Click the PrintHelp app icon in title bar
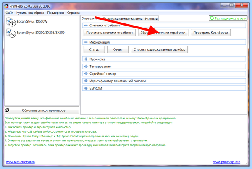Image resolution: width=252 pixels, height=169 pixels. tap(6, 6)
